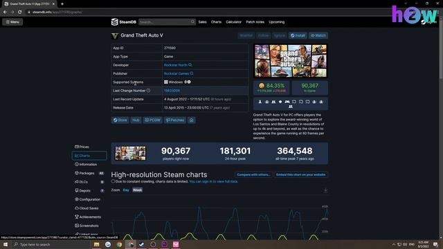Open Achievements sidebar section
Viewport: 443px width, 249px height.
point(89,216)
